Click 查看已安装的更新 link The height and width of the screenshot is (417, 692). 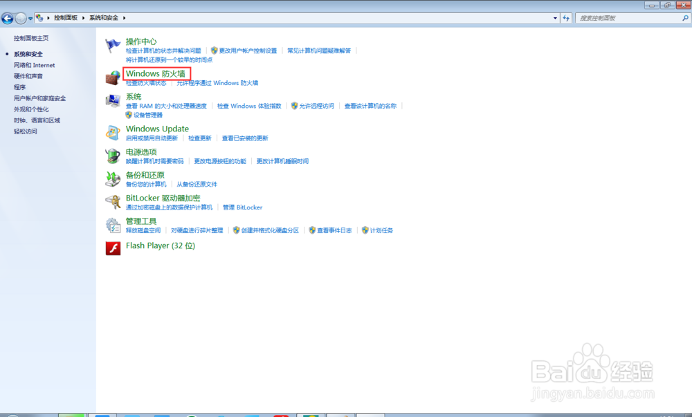tap(245, 138)
